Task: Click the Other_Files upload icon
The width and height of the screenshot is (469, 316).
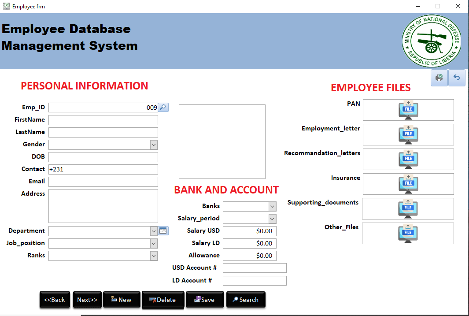Action: click(x=408, y=233)
